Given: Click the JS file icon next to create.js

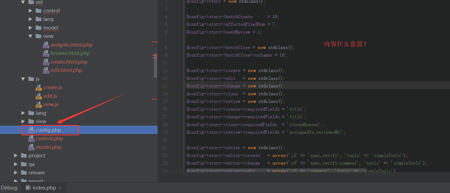Looking at the screenshot, I should [39, 87].
